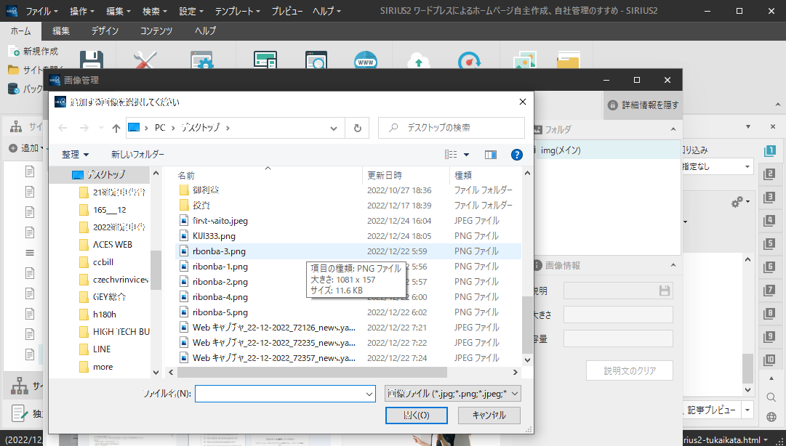Go up one folder level with the up arrow
The width and height of the screenshot is (786, 446).
pos(116,128)
